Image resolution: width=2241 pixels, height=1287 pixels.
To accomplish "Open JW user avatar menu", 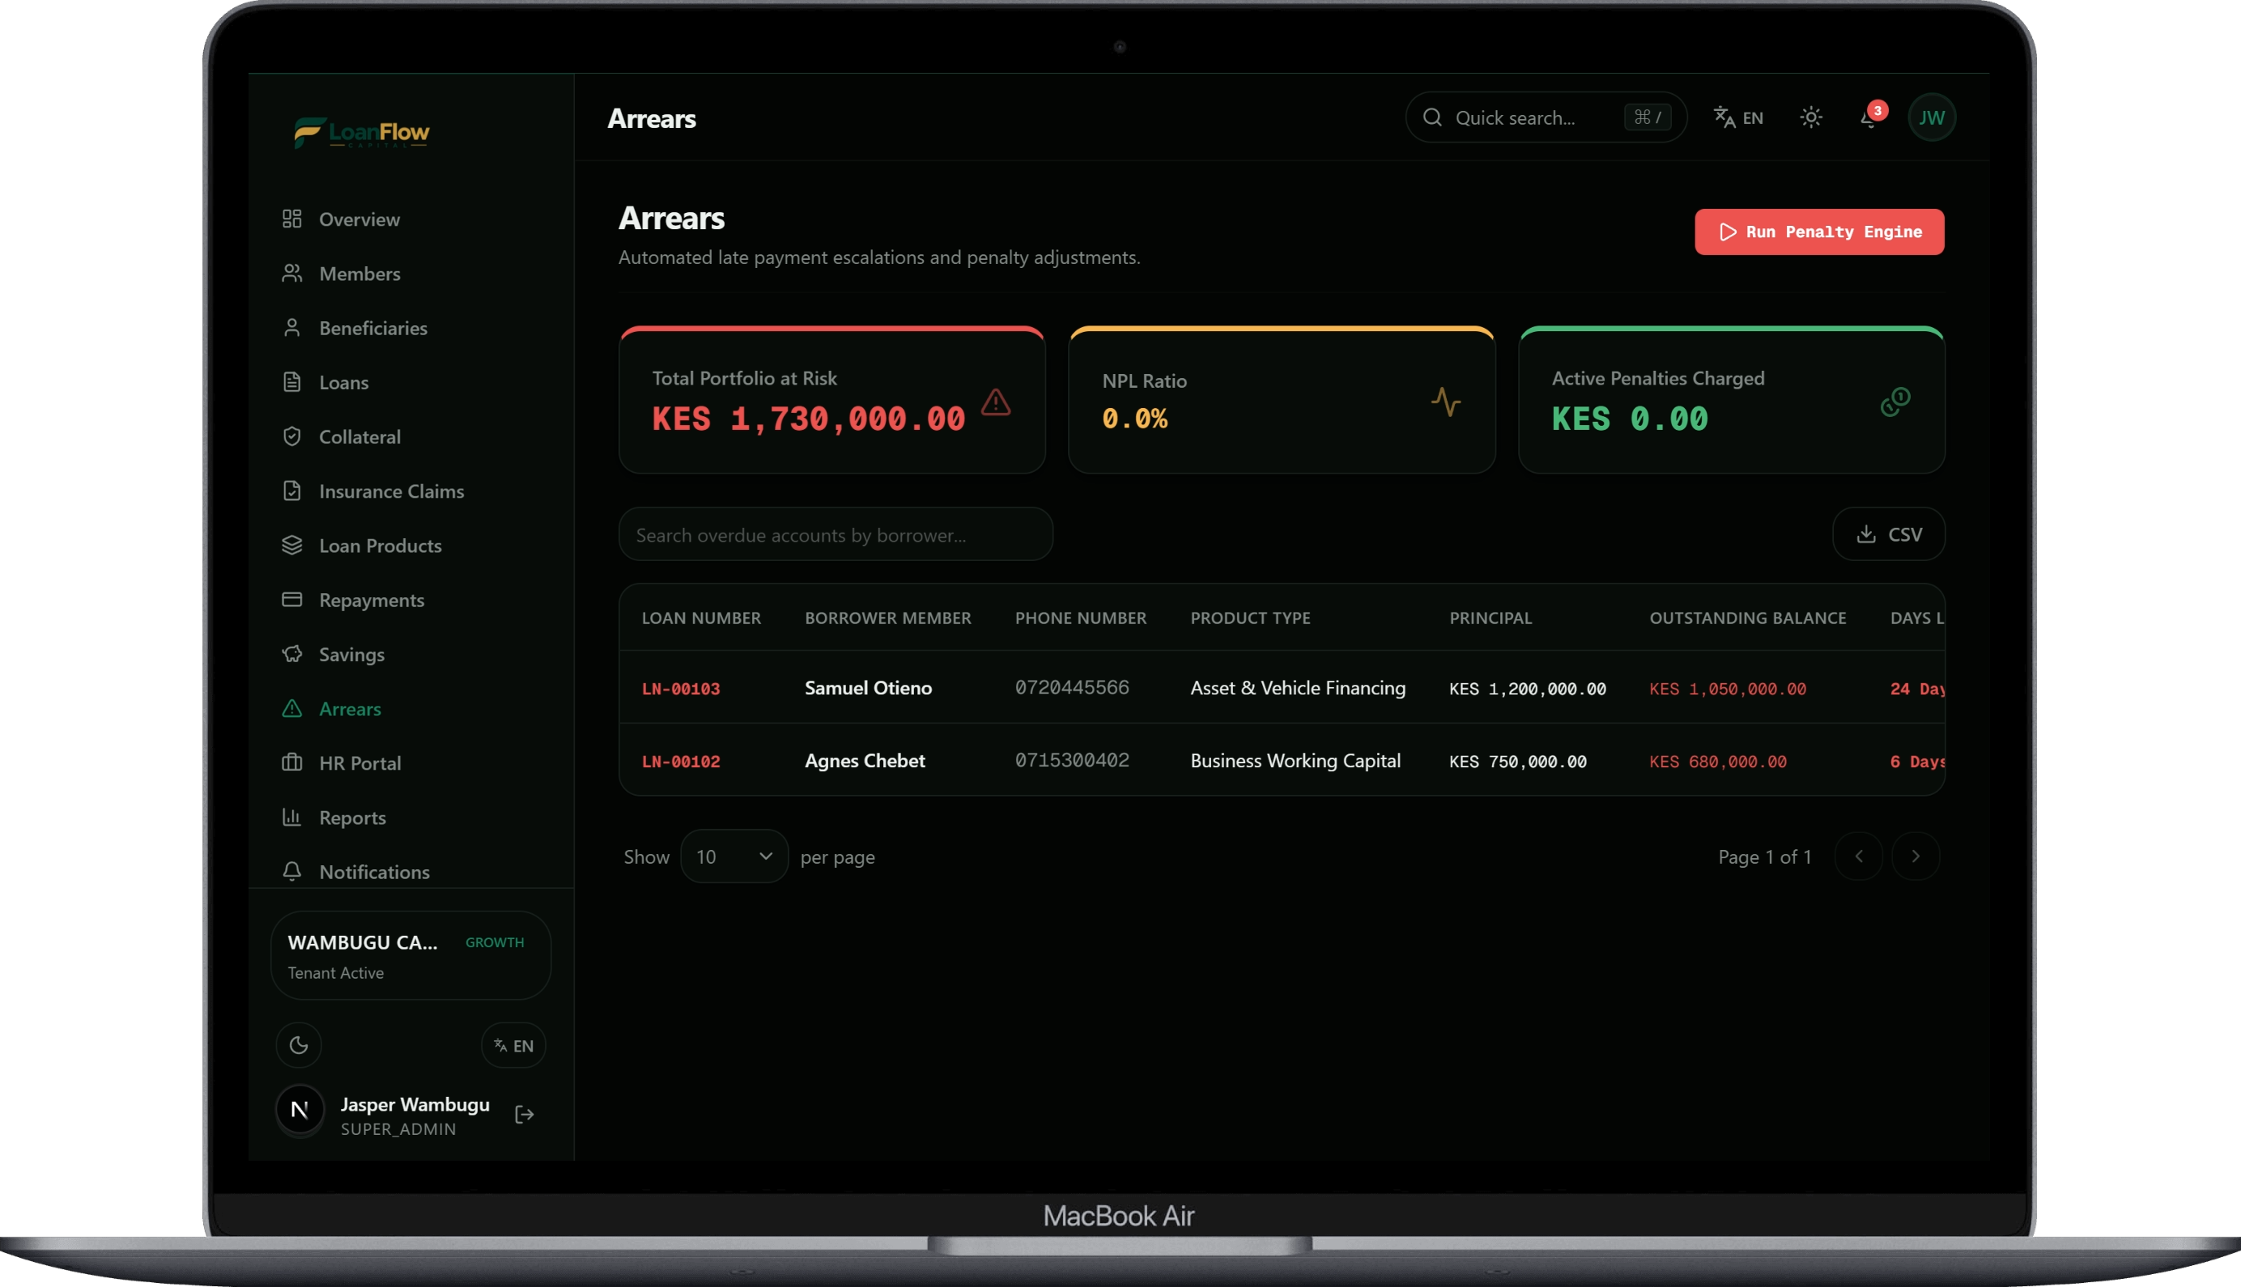I will point(1932,117).
